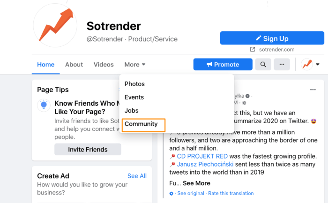
Task: Open the three-dot page options button
Action: [x=282, y=65]
